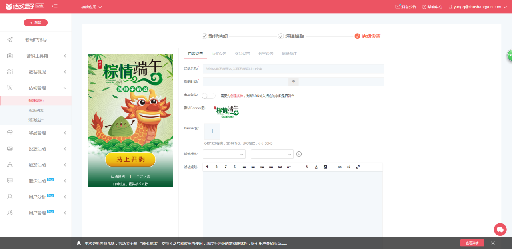512x249 pixels.
Task: Expand the rules editor to fullscreen
Action: click(x=357, y=167)
